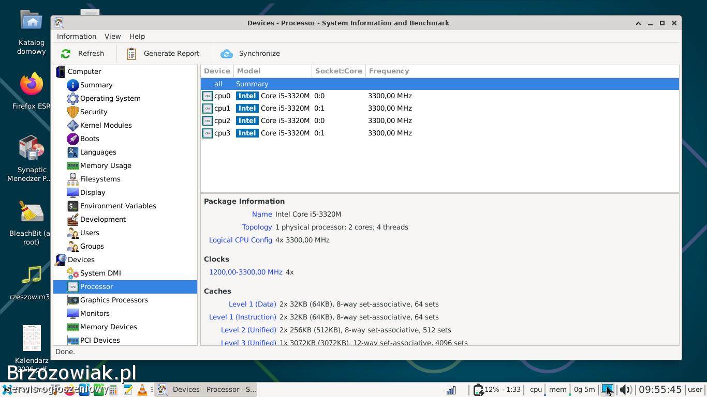Click the Model column header
The width and height of the screenshot is (707, 397).
[x=248, y=71]
